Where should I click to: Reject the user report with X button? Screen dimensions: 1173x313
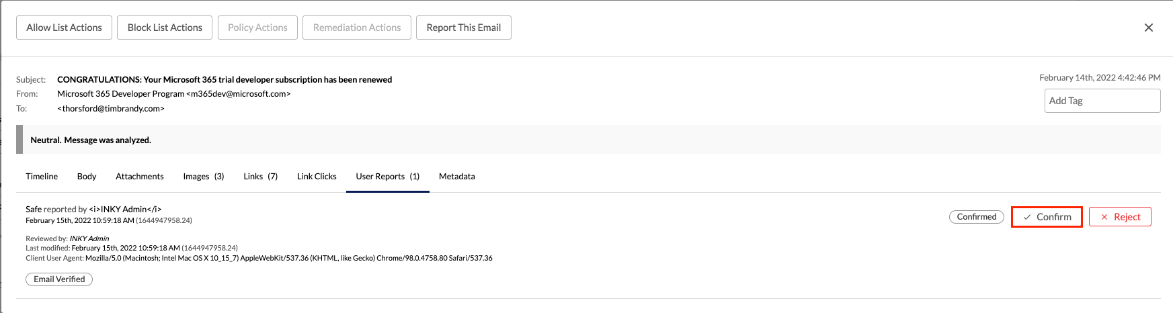[1120, 217]
